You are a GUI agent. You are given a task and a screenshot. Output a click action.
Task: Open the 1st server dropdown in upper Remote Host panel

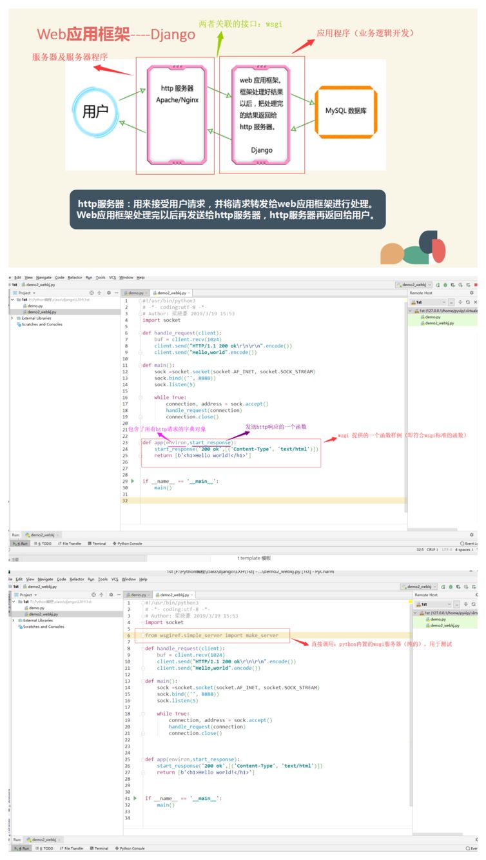pyautogui.click(x=428, y=302)
